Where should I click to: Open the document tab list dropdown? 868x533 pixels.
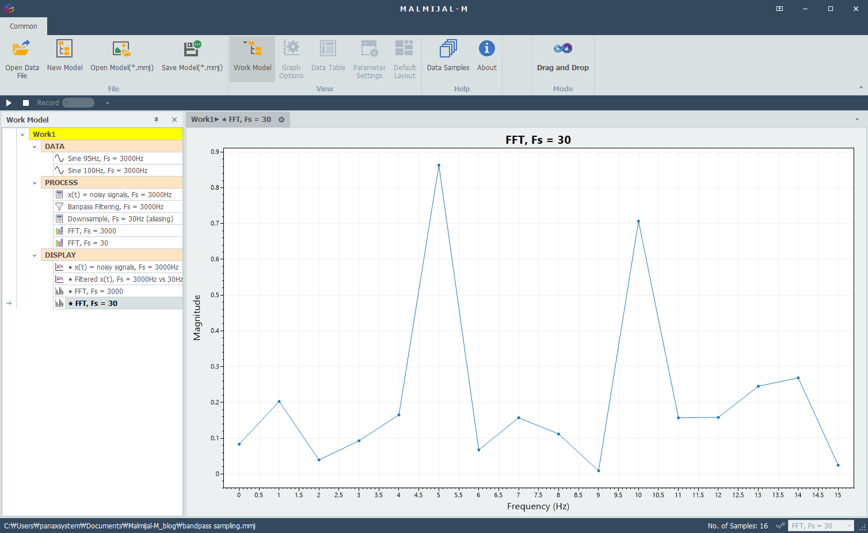pyautogui.click(x=857, y=120)
